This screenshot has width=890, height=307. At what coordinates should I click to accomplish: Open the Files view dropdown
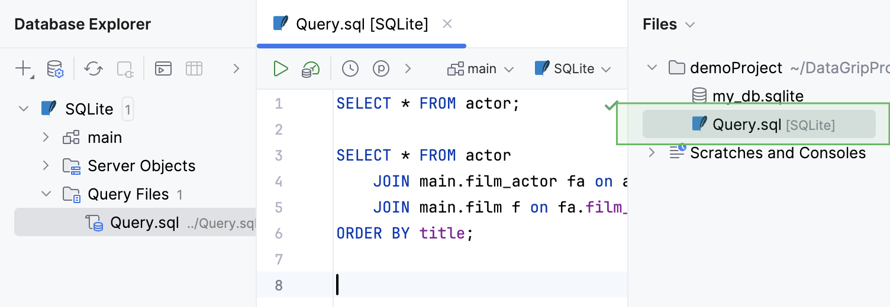point(669,24)
